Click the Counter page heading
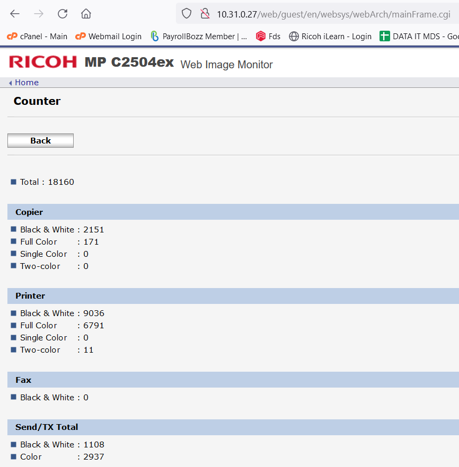The image size is (459, 467). click(37, 101)
